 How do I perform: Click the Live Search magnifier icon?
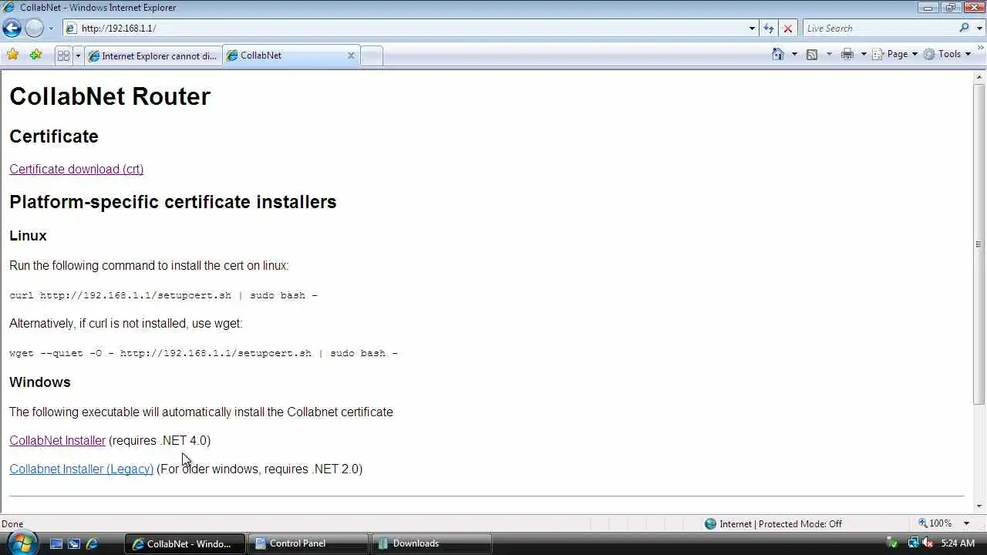[964, 29]
